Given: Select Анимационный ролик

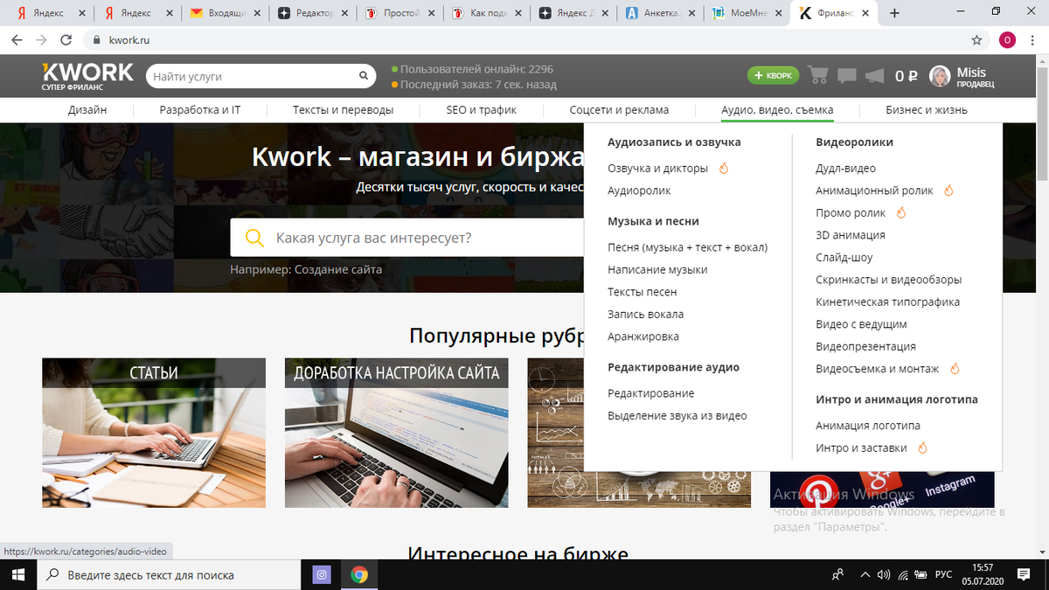Looking at the screenshot, I should (874, 191).
